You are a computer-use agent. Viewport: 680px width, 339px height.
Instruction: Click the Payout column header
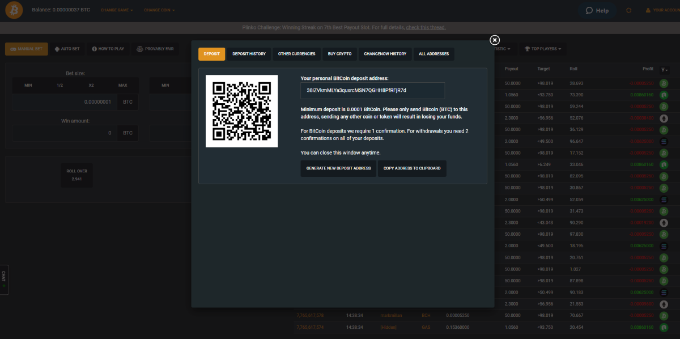[512, 69]
